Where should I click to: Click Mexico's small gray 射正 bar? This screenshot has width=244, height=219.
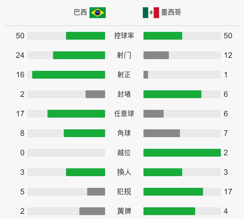tap(146, 75)
